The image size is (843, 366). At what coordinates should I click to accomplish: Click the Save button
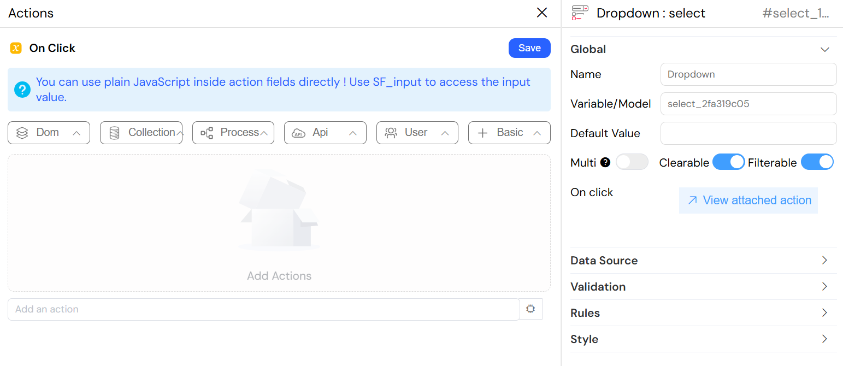point(529,48)
